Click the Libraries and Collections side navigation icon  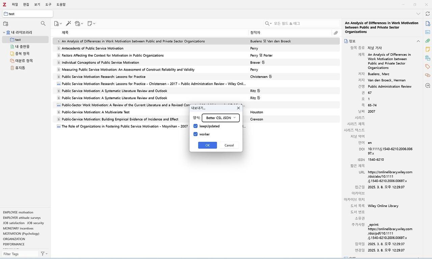click(x=428, y=58)
